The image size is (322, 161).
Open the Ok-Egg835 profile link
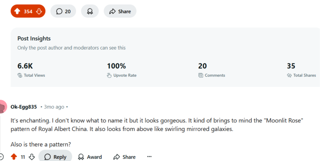(x=24, y=107)
